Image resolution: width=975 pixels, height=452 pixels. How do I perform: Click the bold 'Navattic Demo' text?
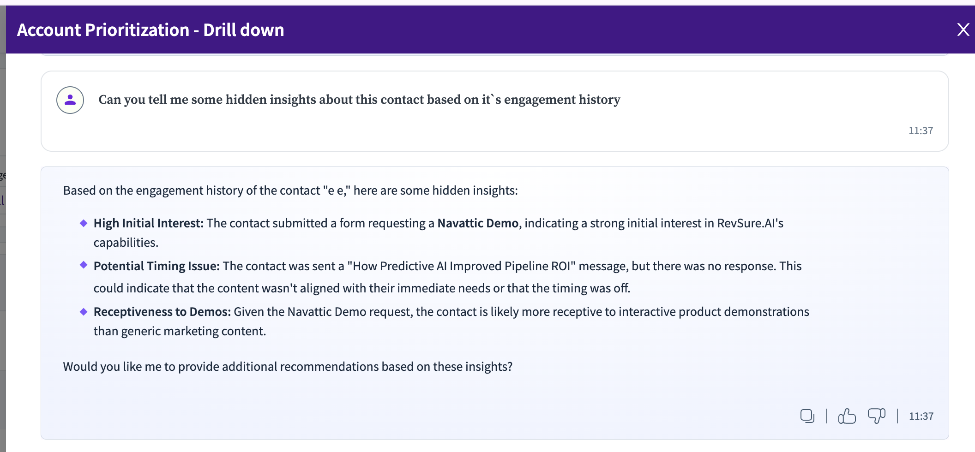point(478,223)
